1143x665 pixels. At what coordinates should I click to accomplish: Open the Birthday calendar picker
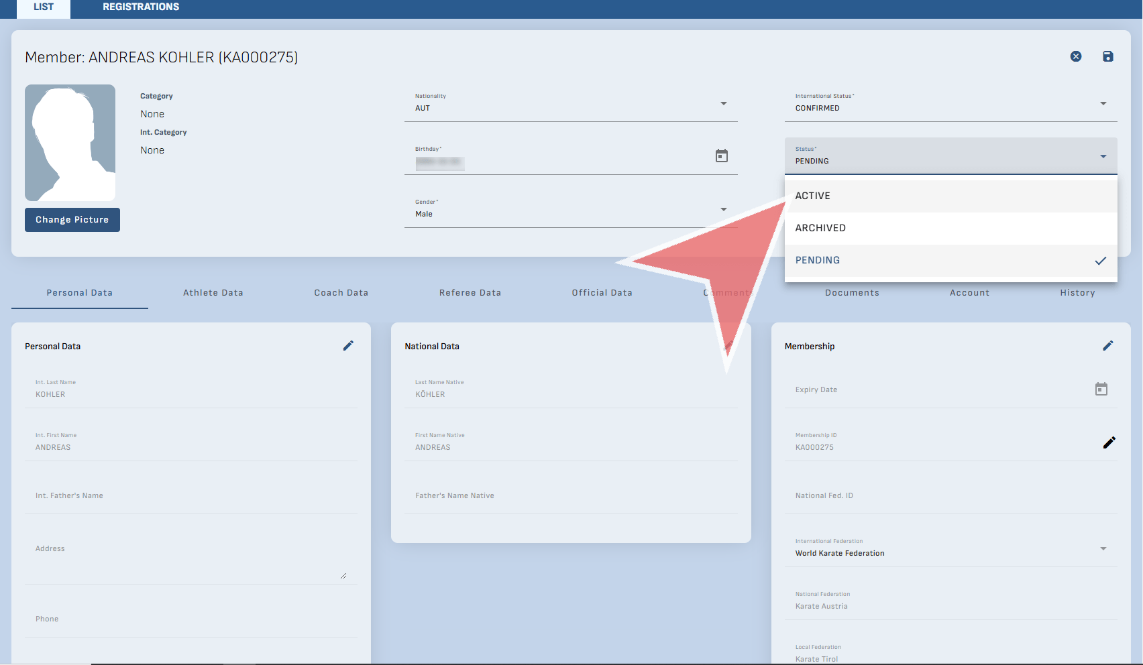click(721, 156)
